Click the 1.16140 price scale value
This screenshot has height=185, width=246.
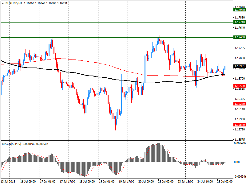pos(240,109)
